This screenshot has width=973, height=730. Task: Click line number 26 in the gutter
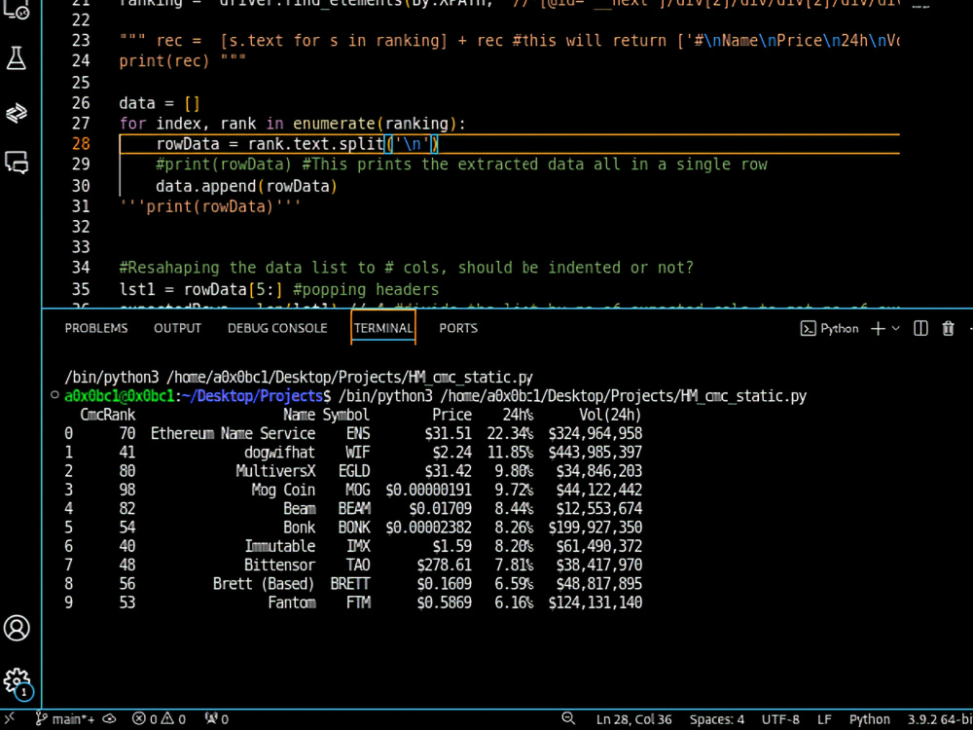pyautogui.click(x=81, y=103)
